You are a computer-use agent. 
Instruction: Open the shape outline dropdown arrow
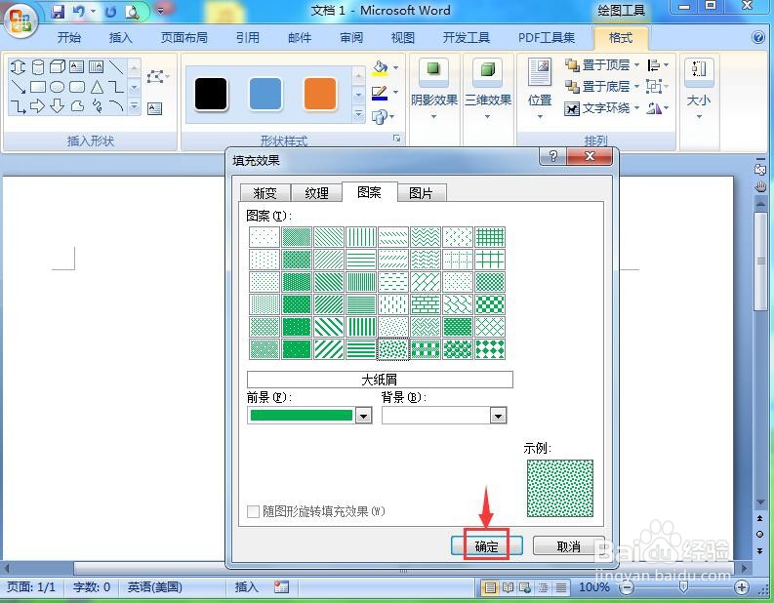pyautogui.click(x=395, y=93)
